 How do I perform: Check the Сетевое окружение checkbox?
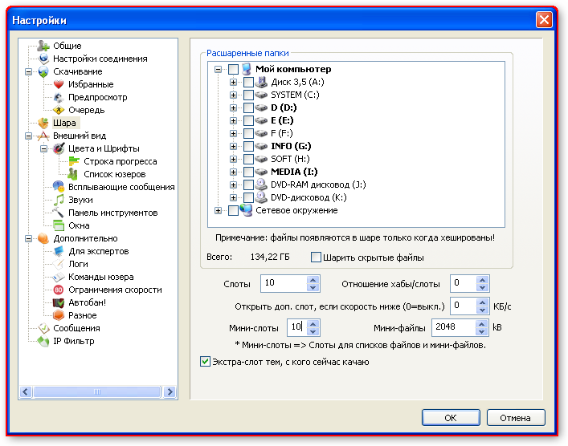coord(233,210)
